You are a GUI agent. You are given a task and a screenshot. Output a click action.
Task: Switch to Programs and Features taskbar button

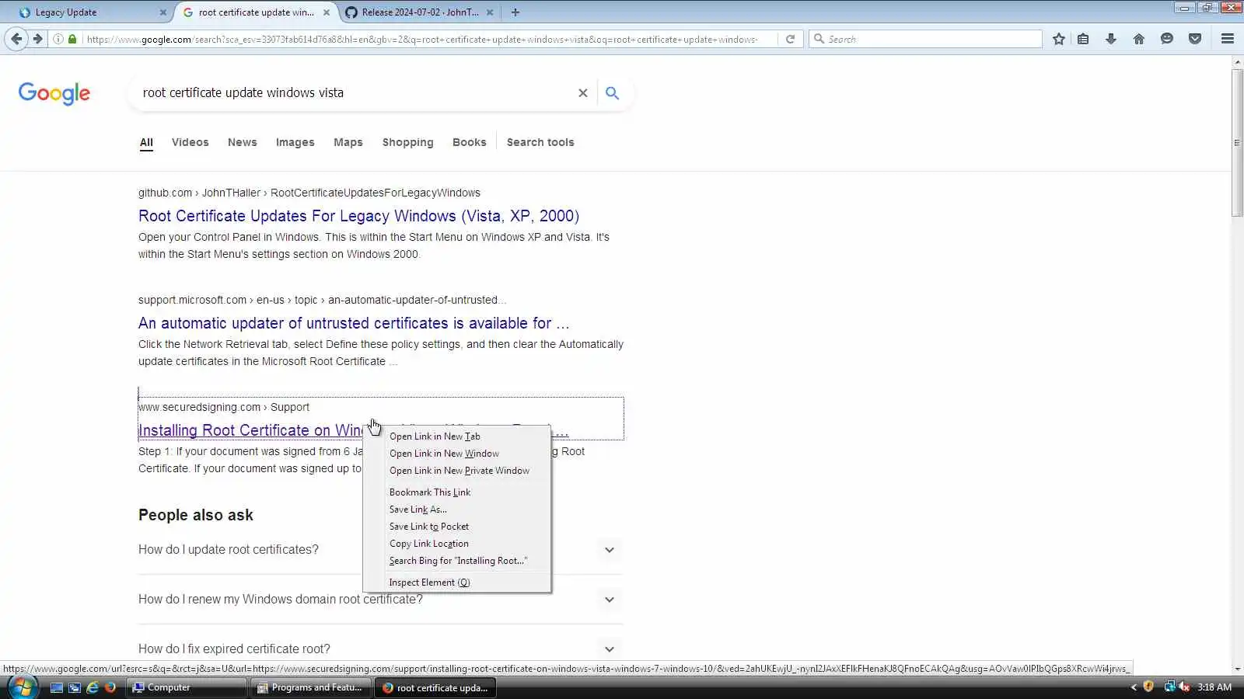pyautogui.click(x=311, y=687)
